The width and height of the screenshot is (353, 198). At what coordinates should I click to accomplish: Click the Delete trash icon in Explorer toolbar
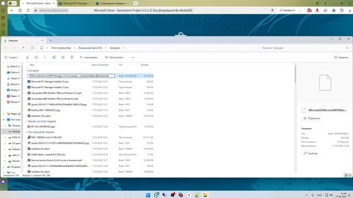click(x=72, y=57)
